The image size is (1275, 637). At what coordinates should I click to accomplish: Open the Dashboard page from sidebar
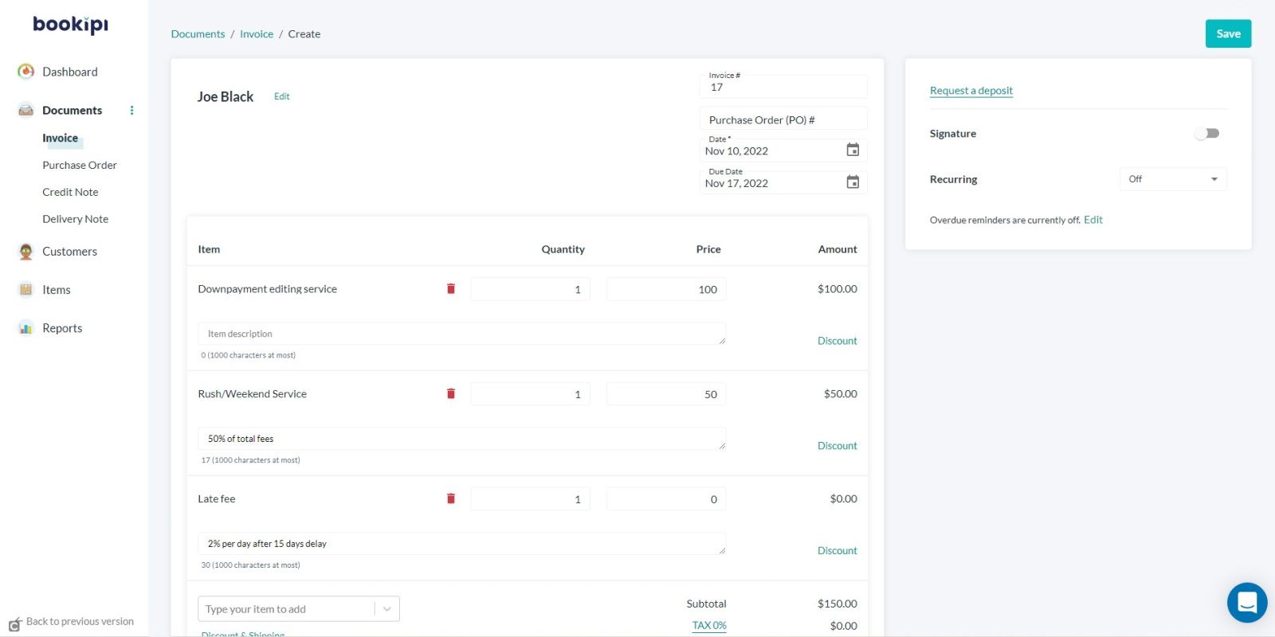(x=69, y=72)
